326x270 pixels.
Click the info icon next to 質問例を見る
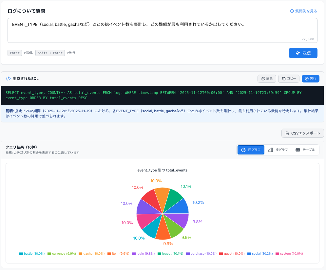pyautogui.click(x=292, y=11)
